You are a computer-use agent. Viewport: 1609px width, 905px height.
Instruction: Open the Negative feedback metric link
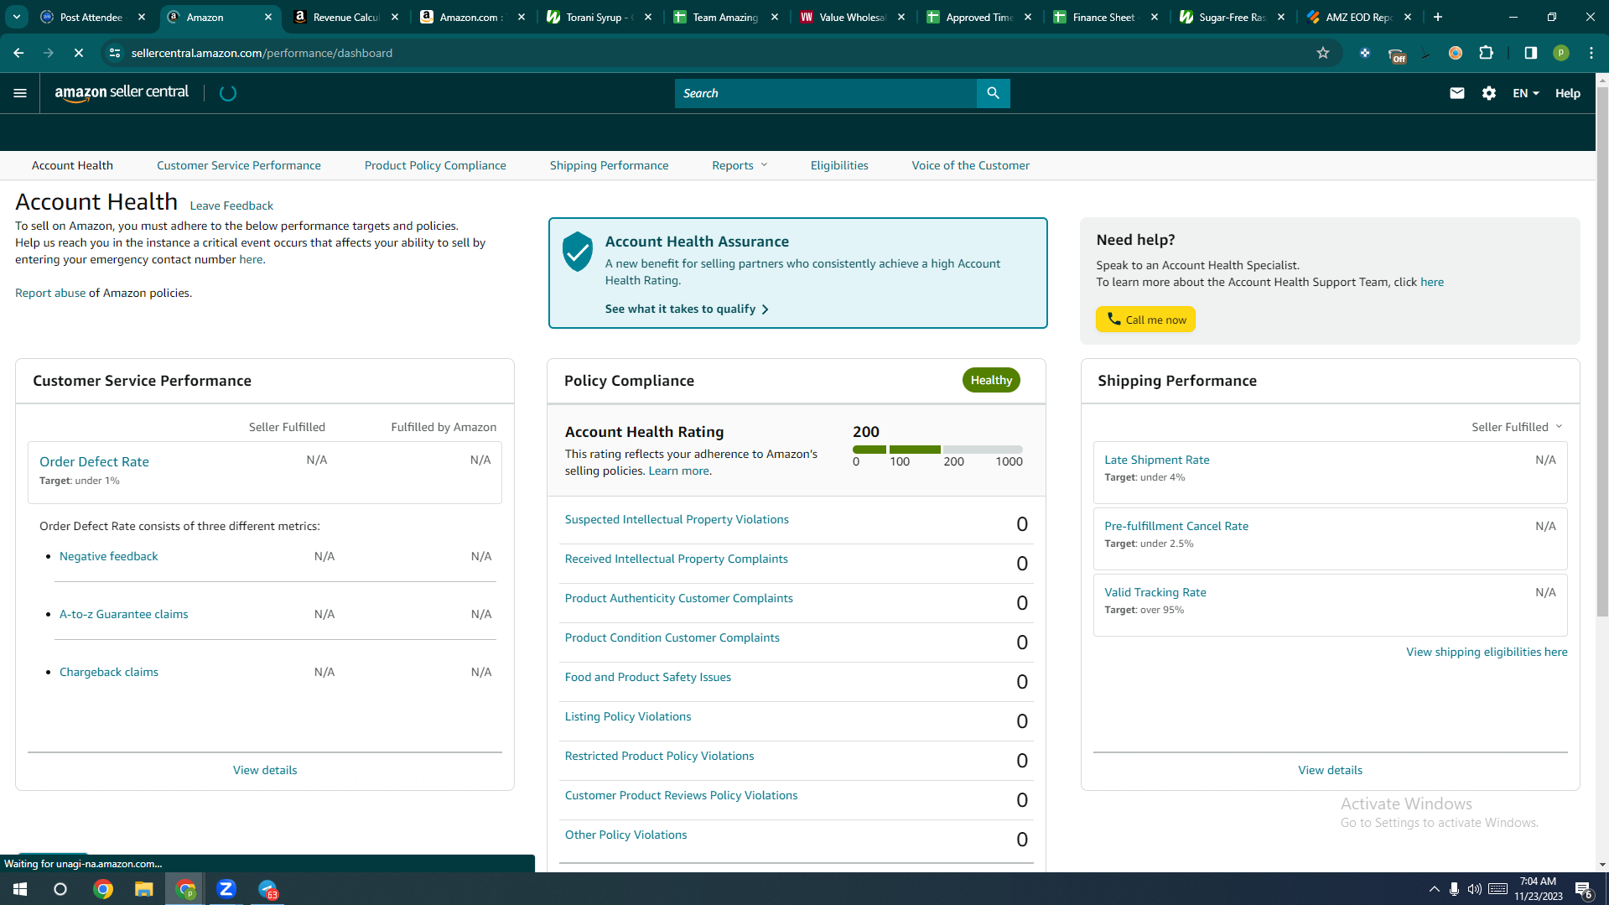[x=109, y=556]
